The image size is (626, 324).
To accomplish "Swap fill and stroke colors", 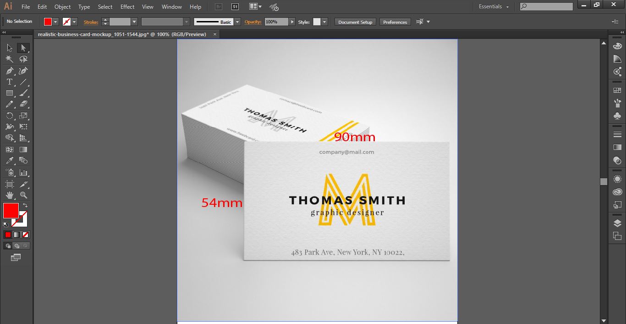I will [x=26, y=206].
